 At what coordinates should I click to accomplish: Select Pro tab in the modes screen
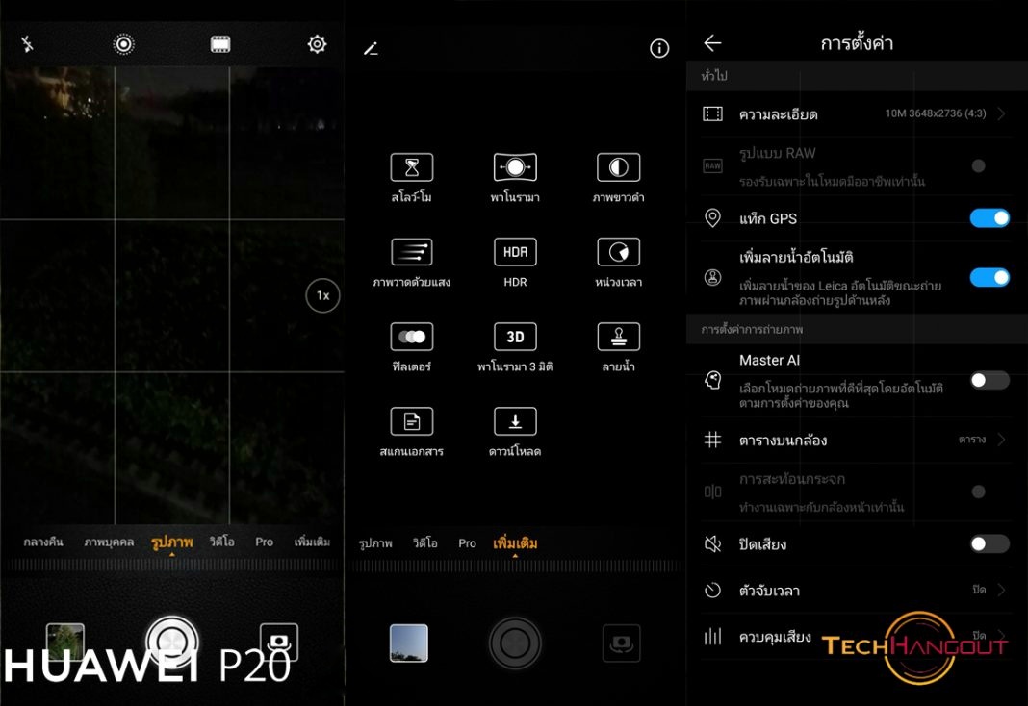468,542
